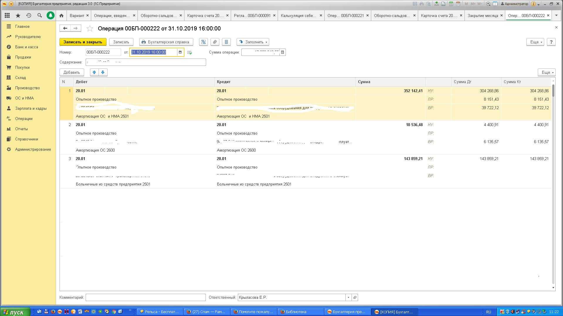The width and height of the screenshot is (563, 316).
Task: Open the calculator icon in the title bar
Action: [451, 4]
